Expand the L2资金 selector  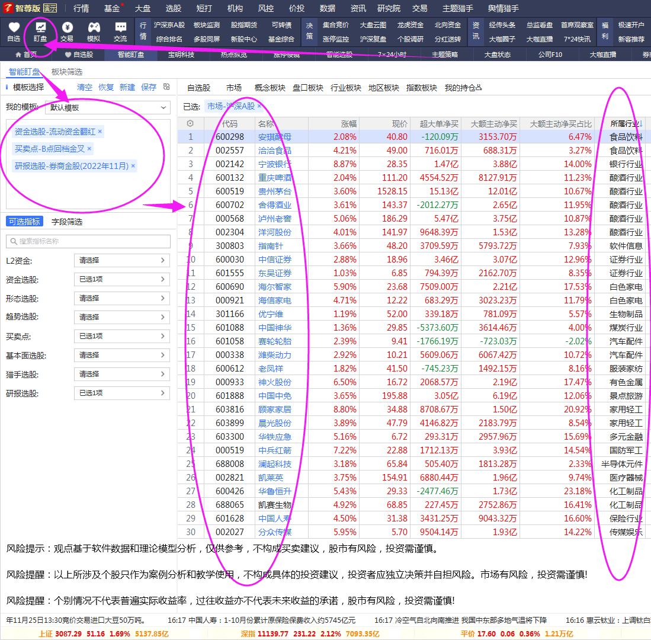pos(121,260)
